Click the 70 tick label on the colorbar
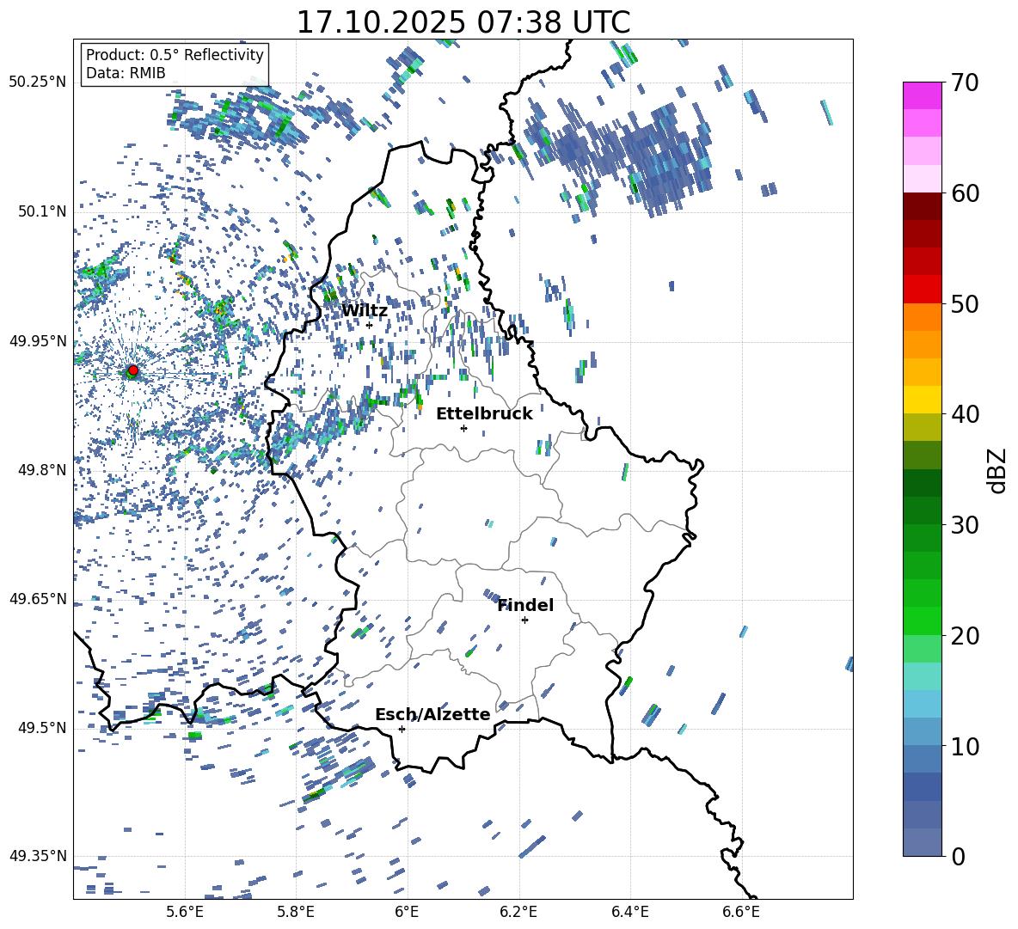The image size is (1018, 929). tap(966, 83)
